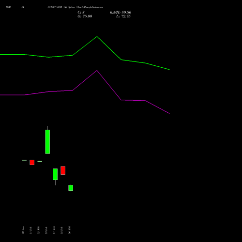This screenshot has width=242, height=242.
Task: Click the open price text 'O: 75.00'
Action: (85, 16)
